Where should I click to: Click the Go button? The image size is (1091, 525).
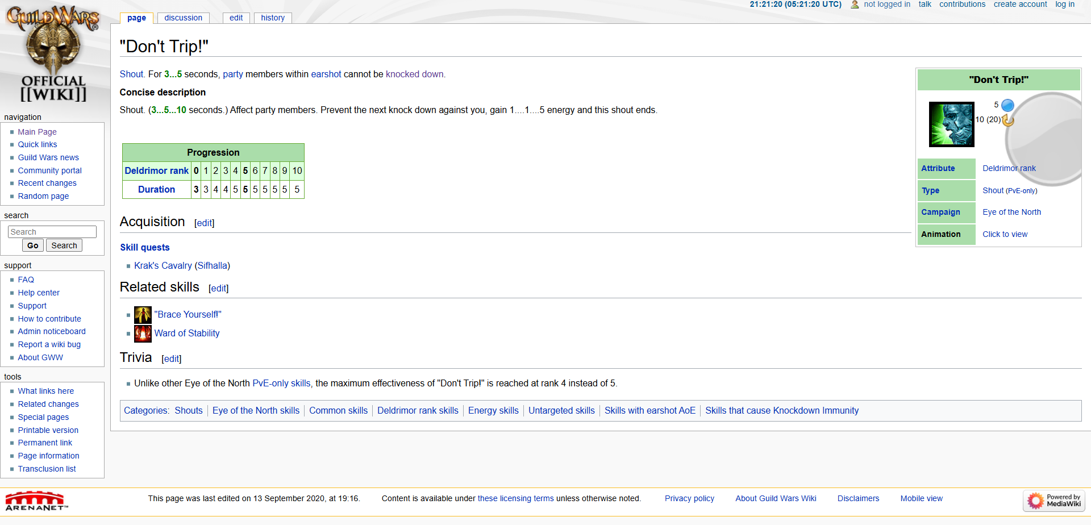(32, 245)
